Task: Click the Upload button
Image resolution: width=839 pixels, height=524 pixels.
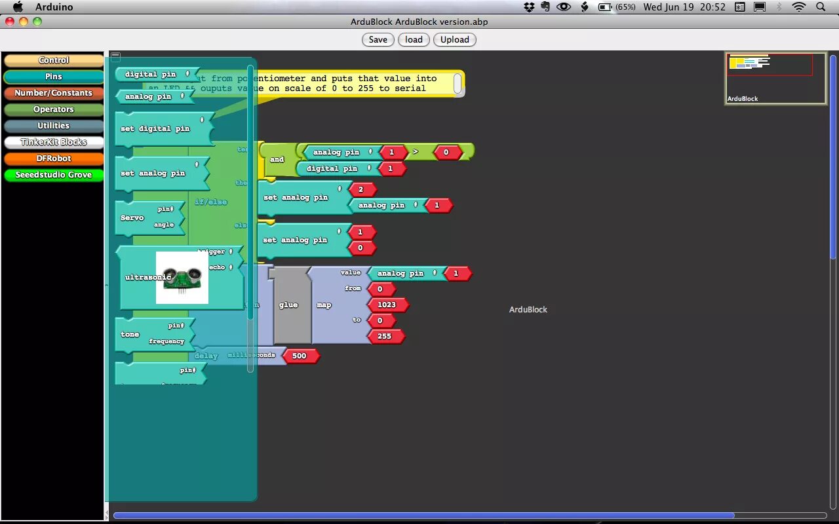Action: (x=454, y=39)
